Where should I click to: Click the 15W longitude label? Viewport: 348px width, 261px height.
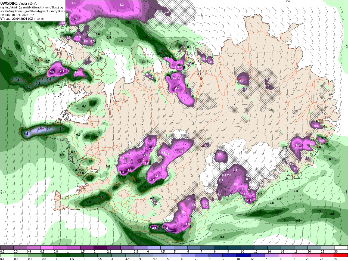[288, 1]
